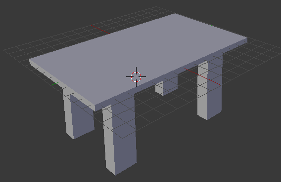Click empty dark background below the table

coord(197,157)
